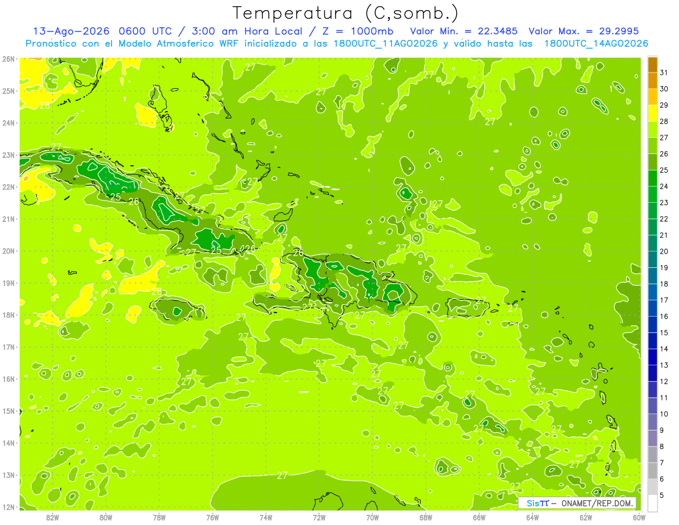Image resolution: width=679 pixels, height=525 pixels.
Task: Click the "60W" longitude axis label
Action: 639,517
